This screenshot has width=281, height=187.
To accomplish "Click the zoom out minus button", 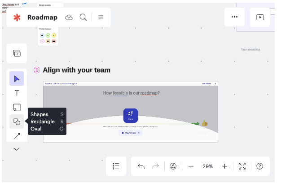I will tap(191, 166).
